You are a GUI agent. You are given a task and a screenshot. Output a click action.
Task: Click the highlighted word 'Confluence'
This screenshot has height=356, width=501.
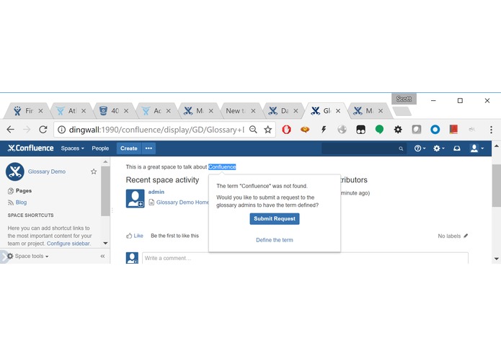coord(222,166)
